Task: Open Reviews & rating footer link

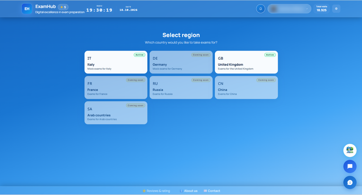Action: point(156,191)
